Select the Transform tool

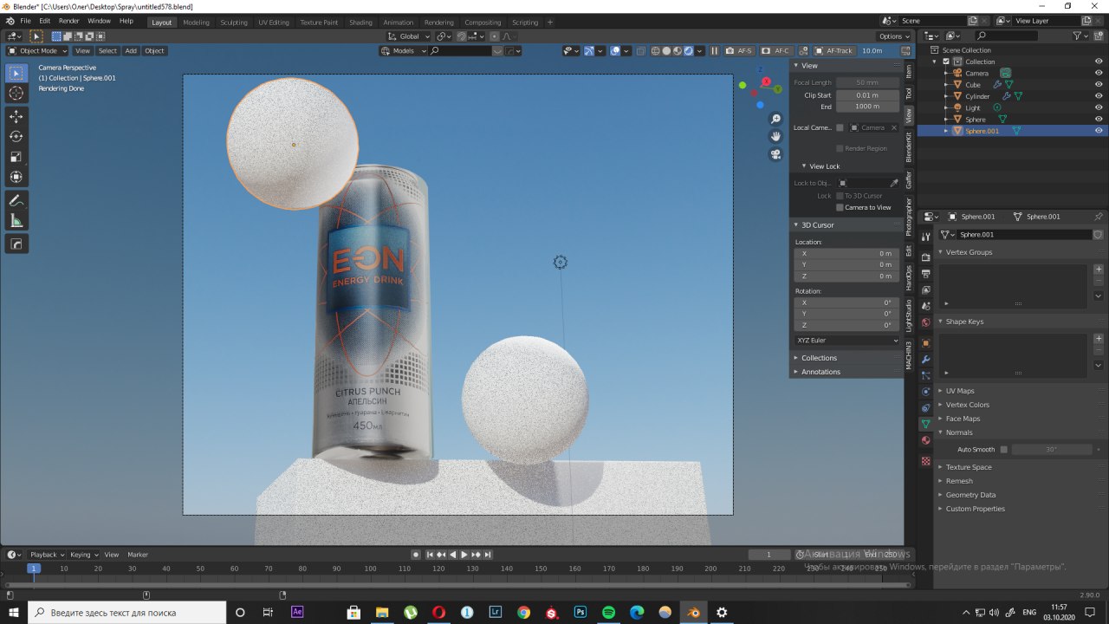16,177
